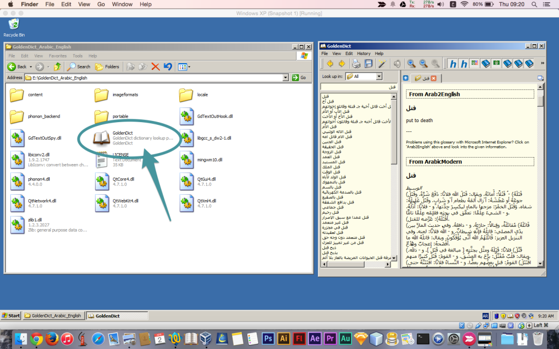Open GoldenDict's File menu

tap(324, 53)
